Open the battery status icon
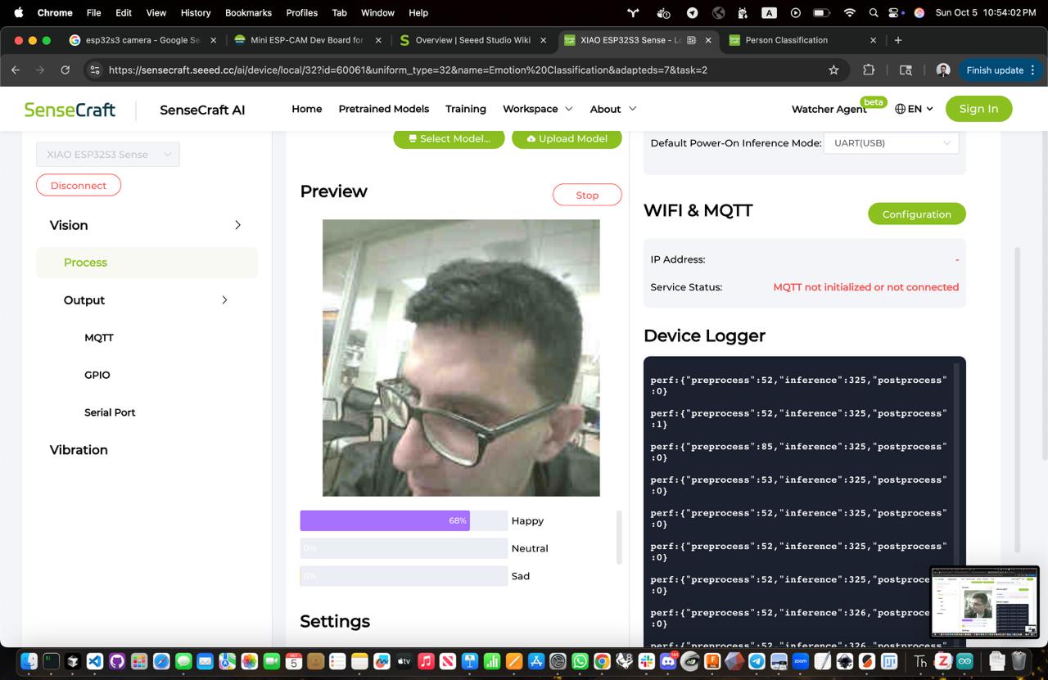This screenshot has width=1048, height=680. pos(820,12)
